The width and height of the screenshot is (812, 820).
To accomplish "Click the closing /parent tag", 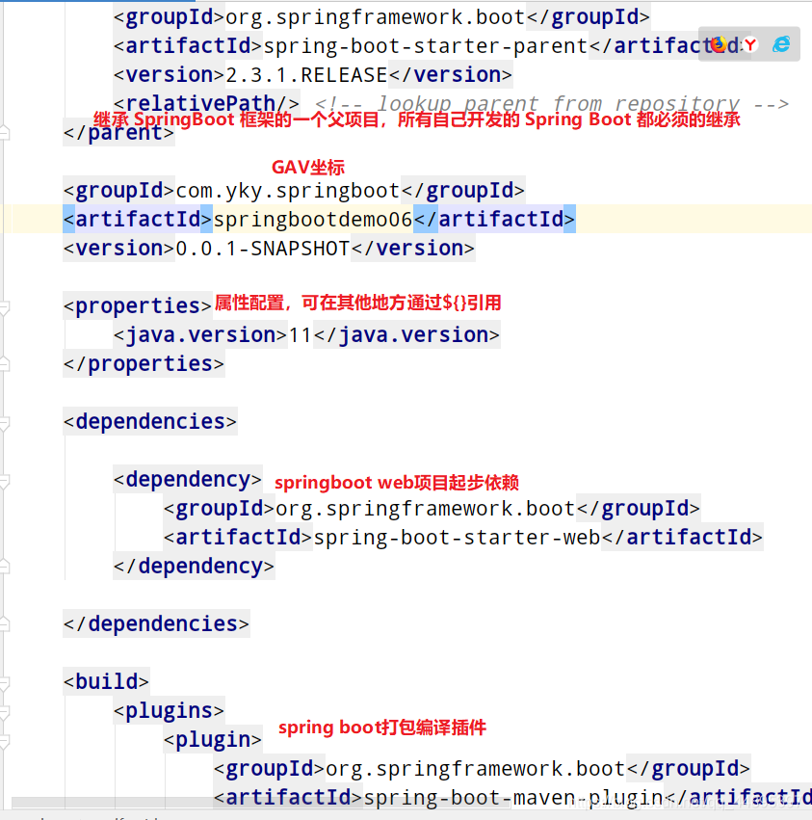I will (118, 133).
